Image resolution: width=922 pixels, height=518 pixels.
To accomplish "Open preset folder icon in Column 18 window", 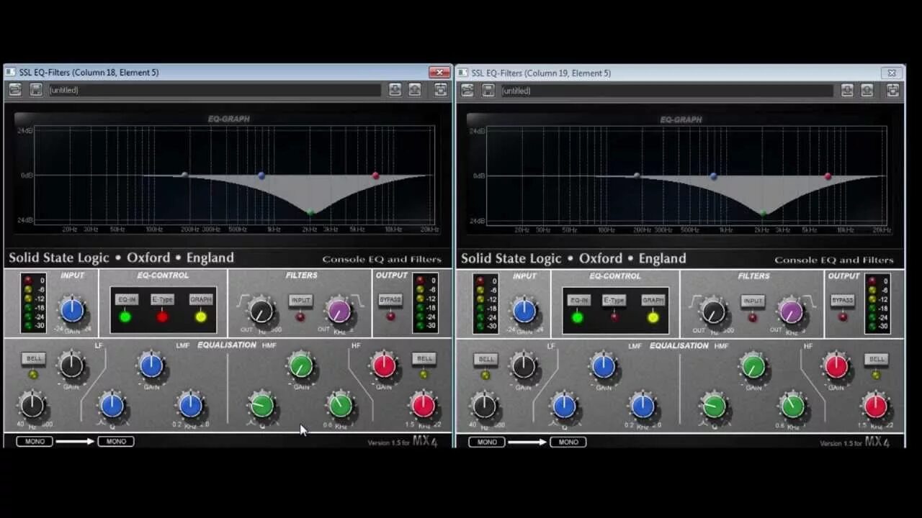I will pos(15,89).
